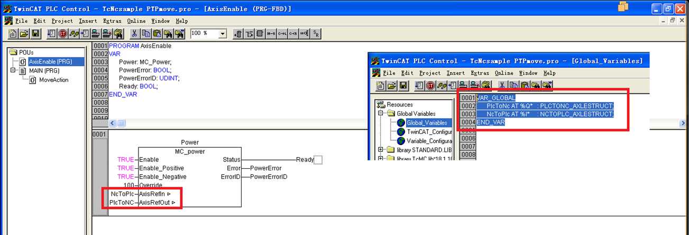Open Online menu in Global_Variables window

coord(504,73)
